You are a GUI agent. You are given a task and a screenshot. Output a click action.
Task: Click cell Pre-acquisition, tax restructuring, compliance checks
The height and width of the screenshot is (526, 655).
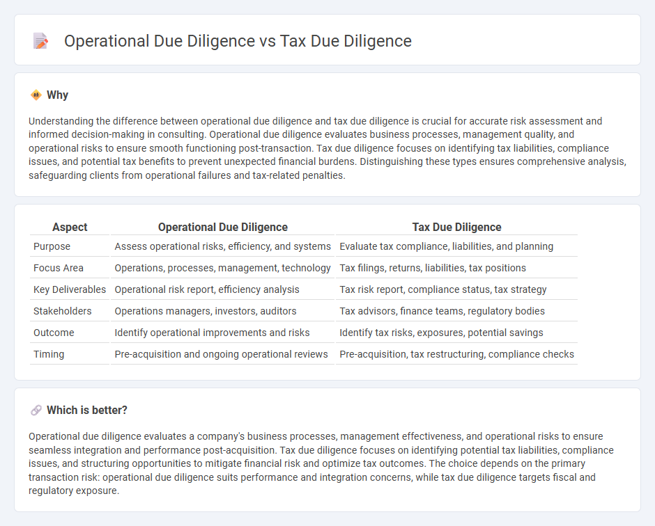pos(456,355)
